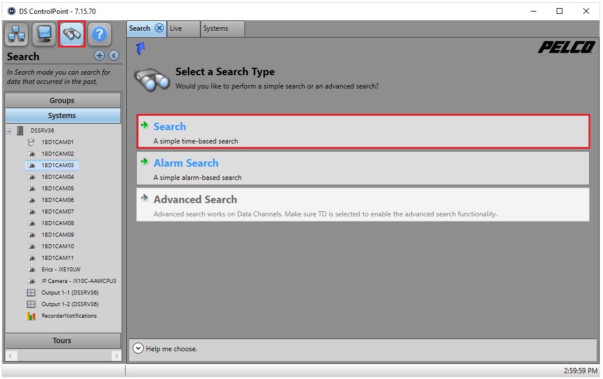Collapse the sidebar with the left chevron
Viewport: 603px width, 379px height.
click(x=114, y=56)
